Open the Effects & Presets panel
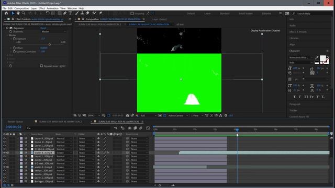Screen dimensions: 335x188 click(x=298, y=32)
